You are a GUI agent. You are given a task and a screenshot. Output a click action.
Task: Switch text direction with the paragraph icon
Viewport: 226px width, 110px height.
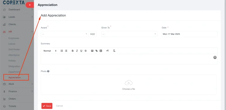click(x=107, y=51)
